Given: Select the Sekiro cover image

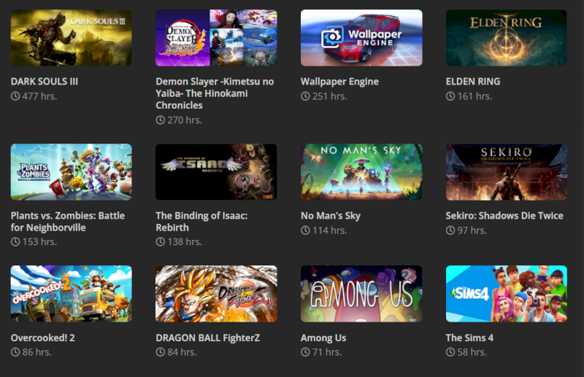Looking at the screenshot, I should click(507, 172).
